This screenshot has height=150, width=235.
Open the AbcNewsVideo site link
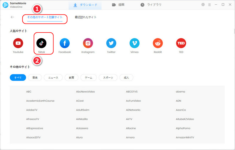[x=85, y=92]
